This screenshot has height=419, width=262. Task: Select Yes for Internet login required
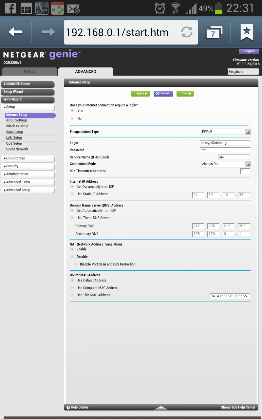tap(72, 111)
